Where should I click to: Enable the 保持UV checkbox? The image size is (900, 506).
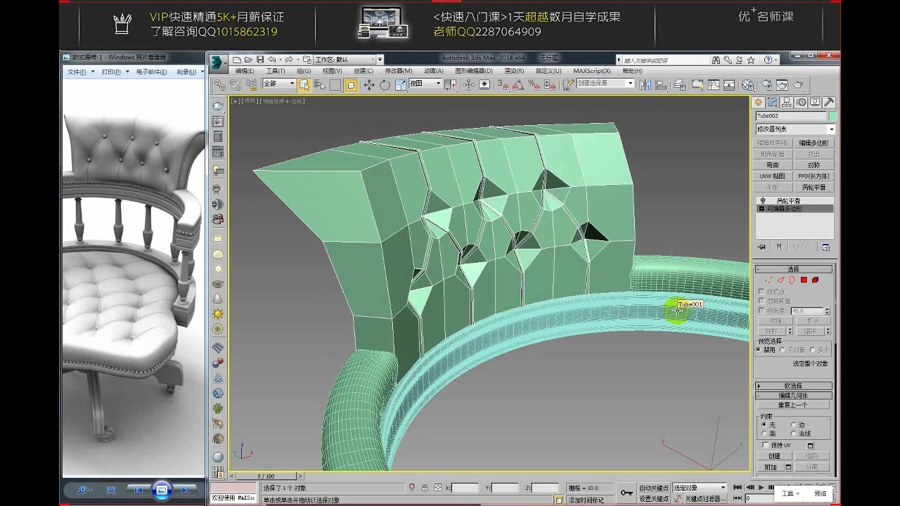pyautogui.click(x=764, y=445)
